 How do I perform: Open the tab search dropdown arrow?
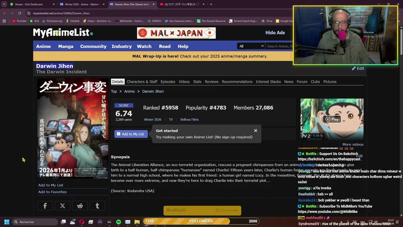4,4
